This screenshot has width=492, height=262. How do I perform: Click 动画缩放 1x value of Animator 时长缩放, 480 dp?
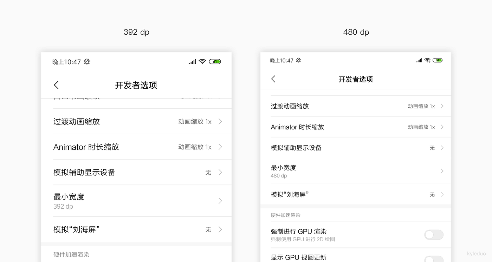pos(421,127)
